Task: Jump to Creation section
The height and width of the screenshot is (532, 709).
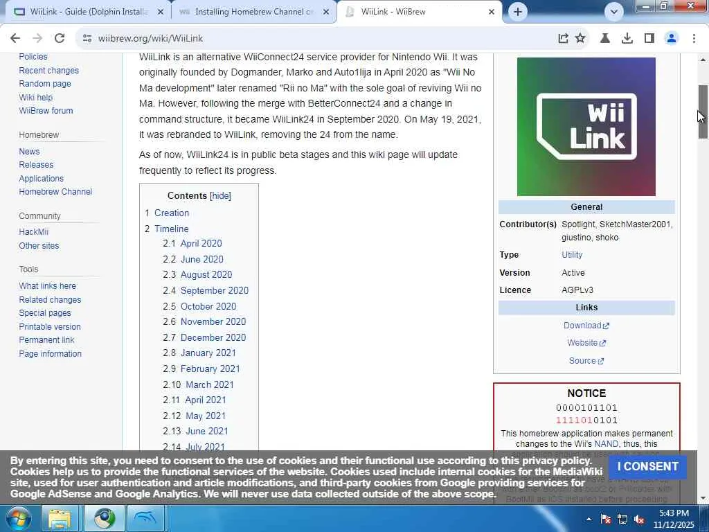Action: pyautogui.click(x=172, y=213)
